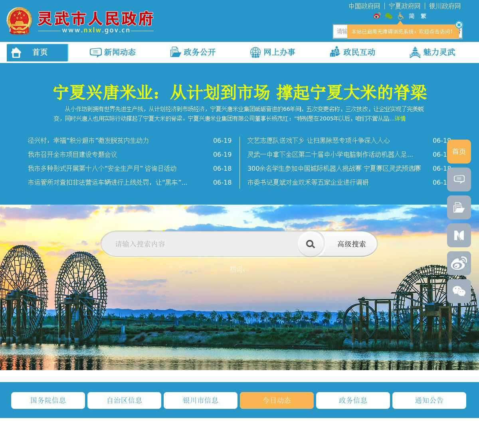Click the header 请输 search input box
Screen dimensions: 479x424
(x=340, y=32)
